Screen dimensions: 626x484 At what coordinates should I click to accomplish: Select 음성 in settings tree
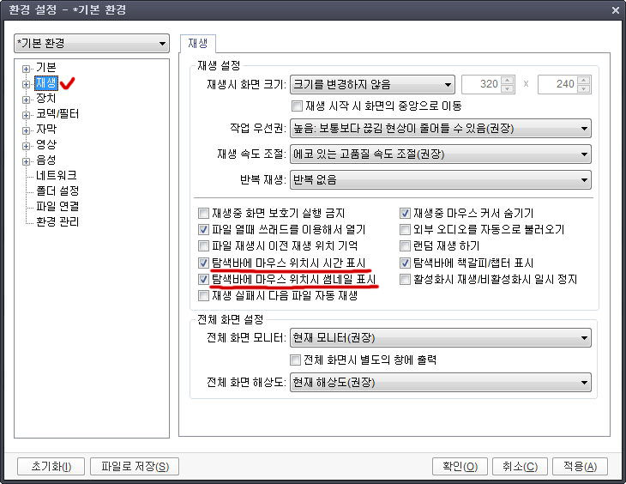[x=46, y=160]
